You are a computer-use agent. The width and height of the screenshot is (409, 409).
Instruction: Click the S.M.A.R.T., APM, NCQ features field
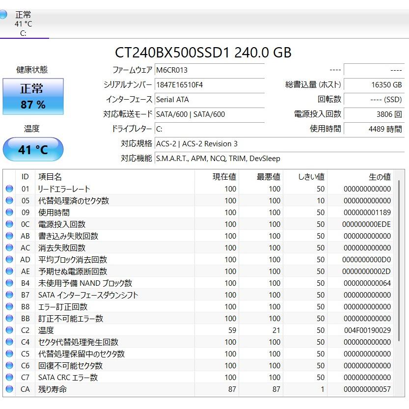pos(280,159)
